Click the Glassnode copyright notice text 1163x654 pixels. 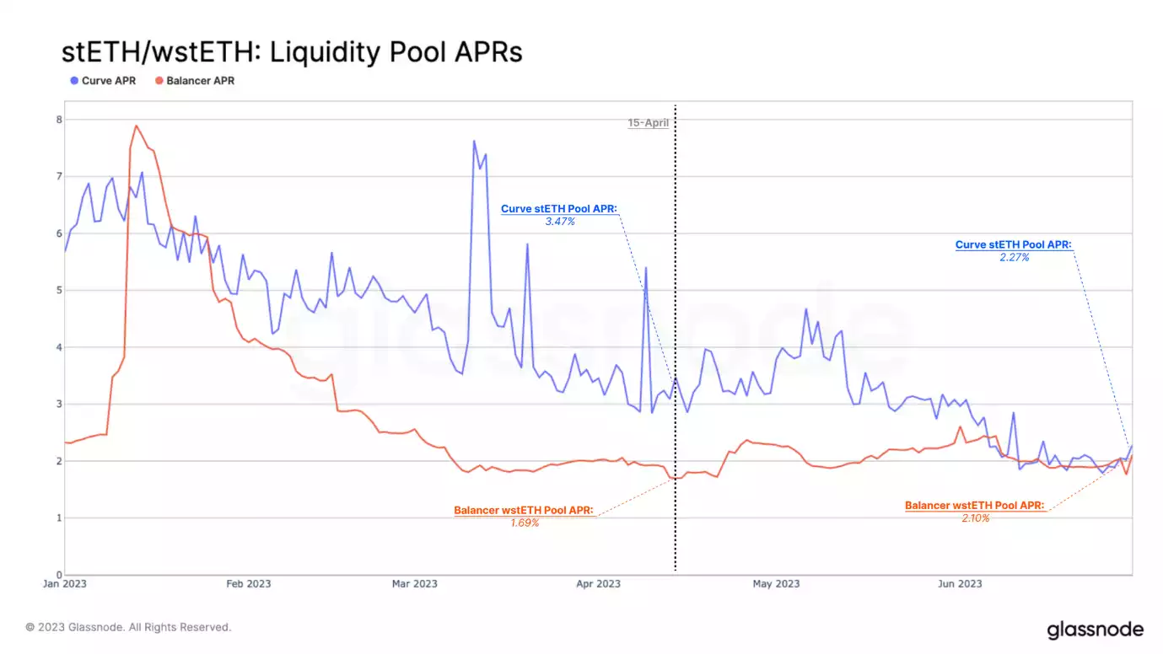(128, 627)
